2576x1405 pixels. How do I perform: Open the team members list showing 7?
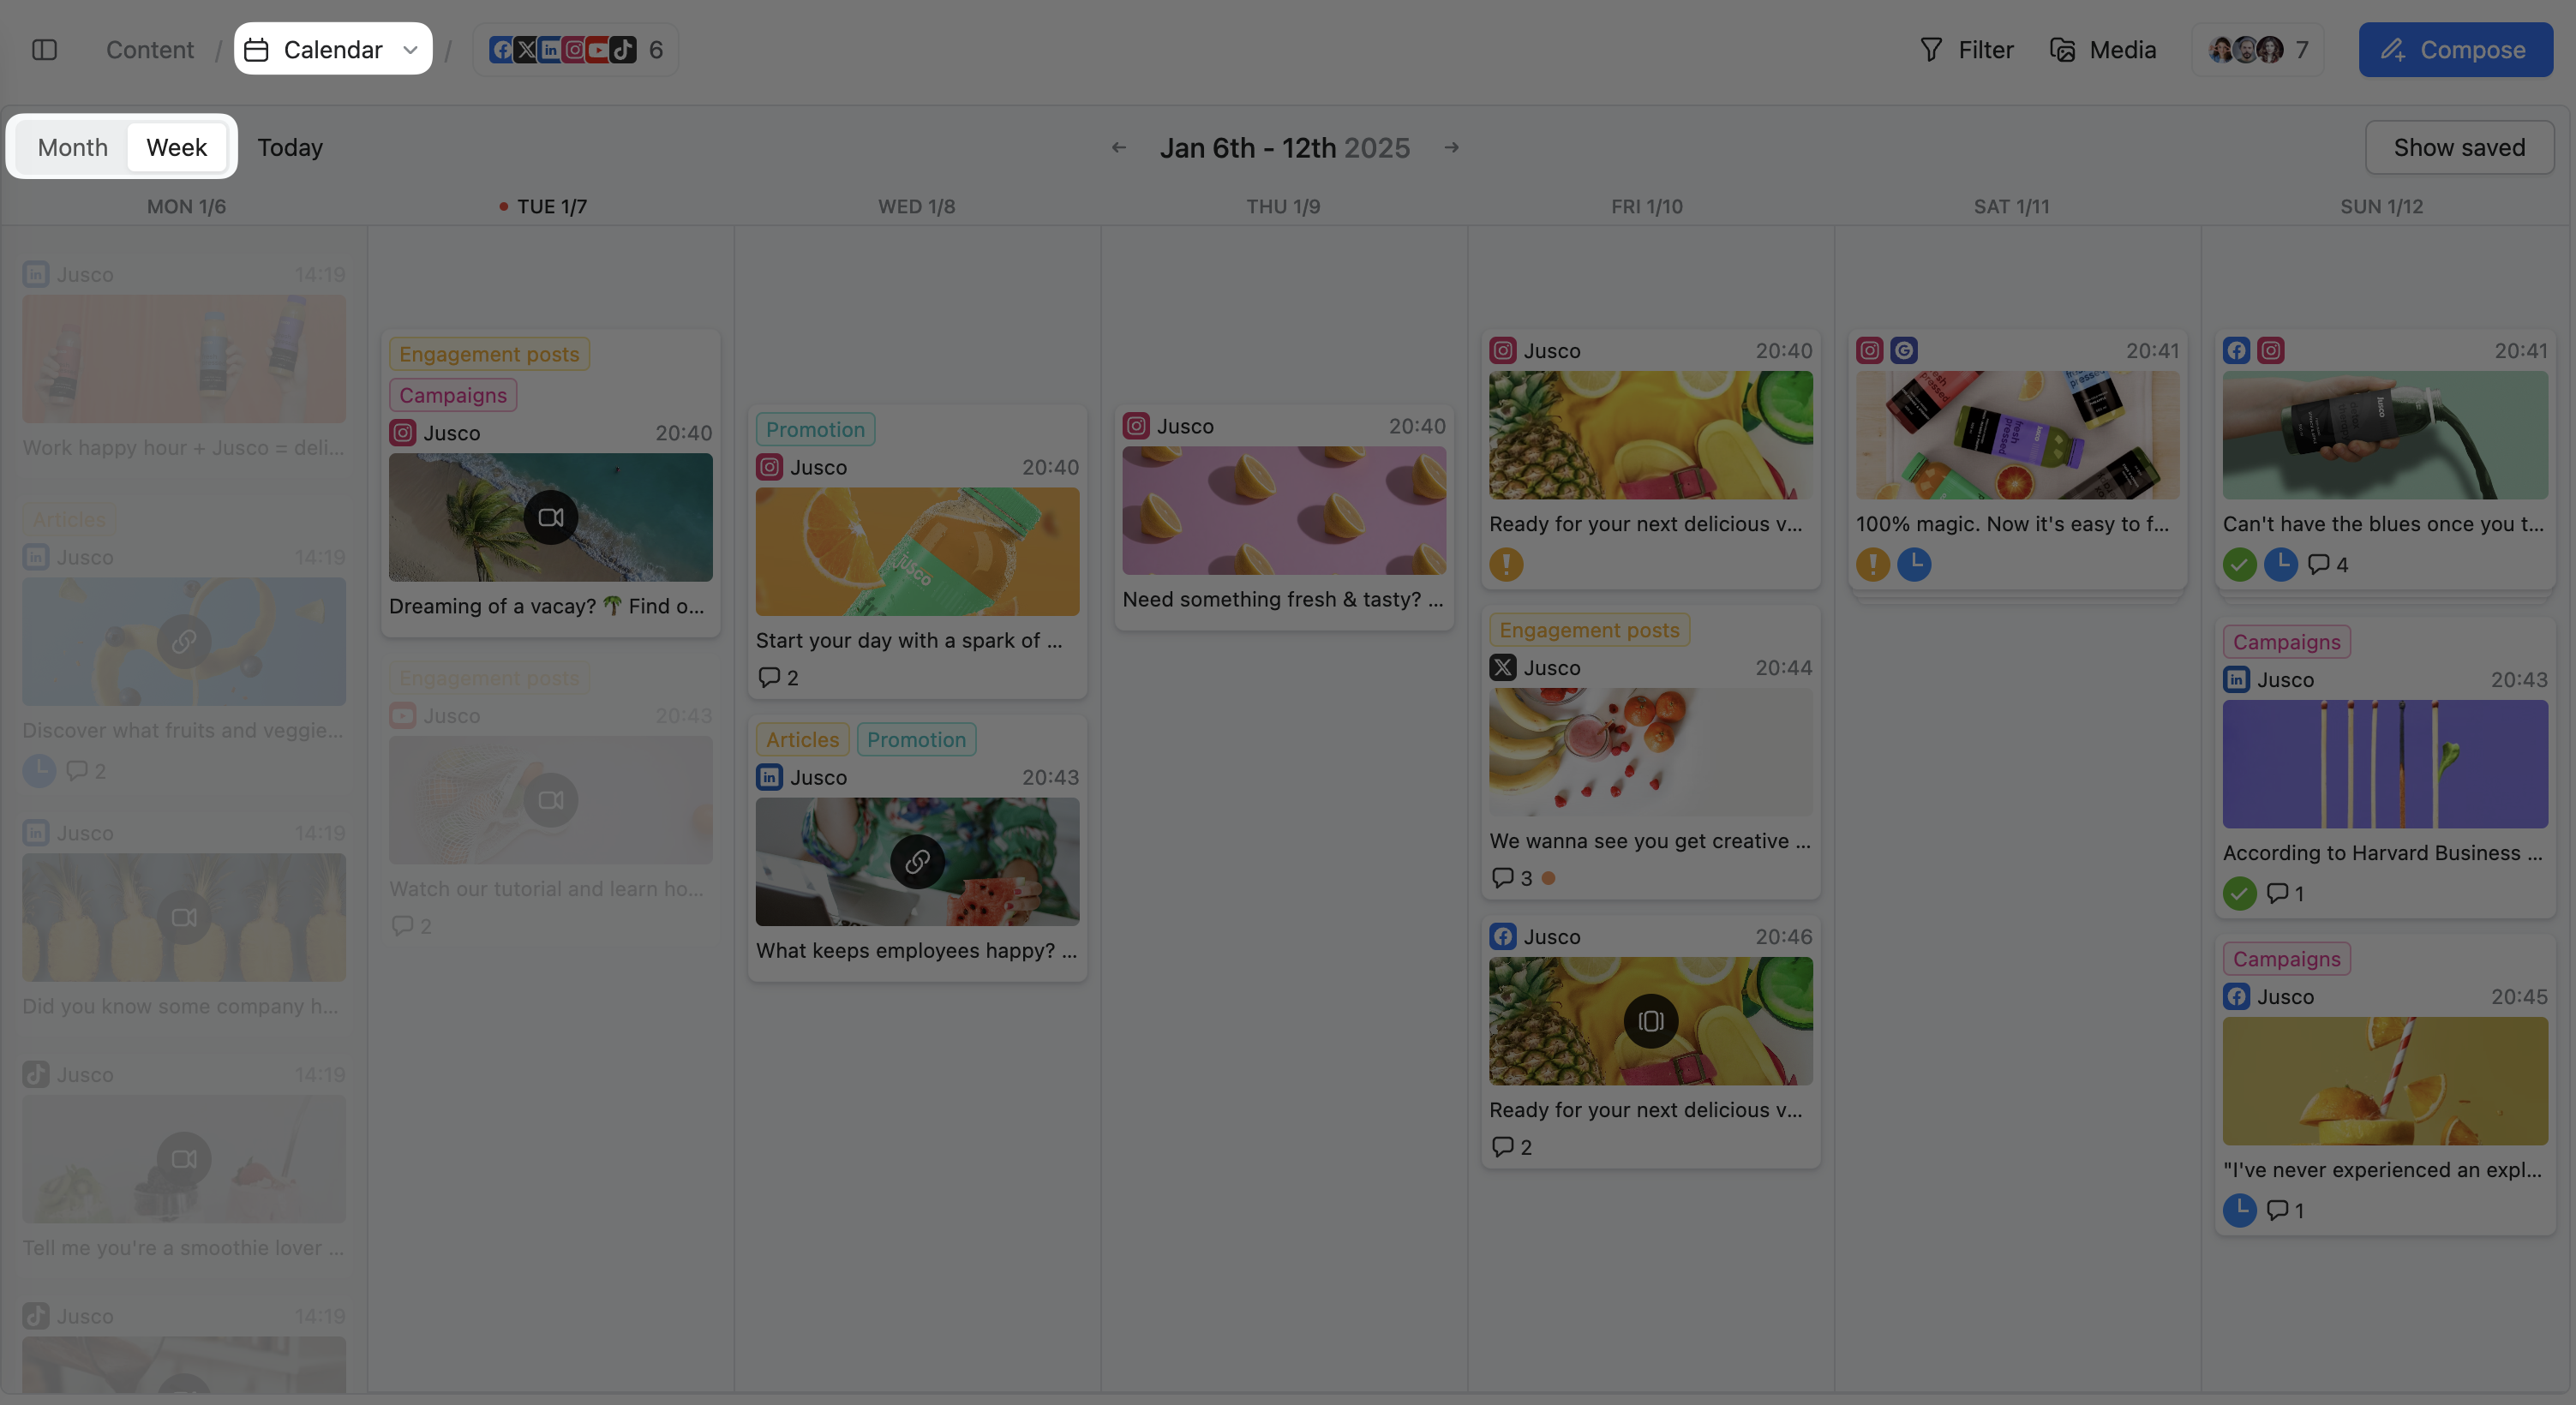pyautogui.click(x=2257, y=49)
